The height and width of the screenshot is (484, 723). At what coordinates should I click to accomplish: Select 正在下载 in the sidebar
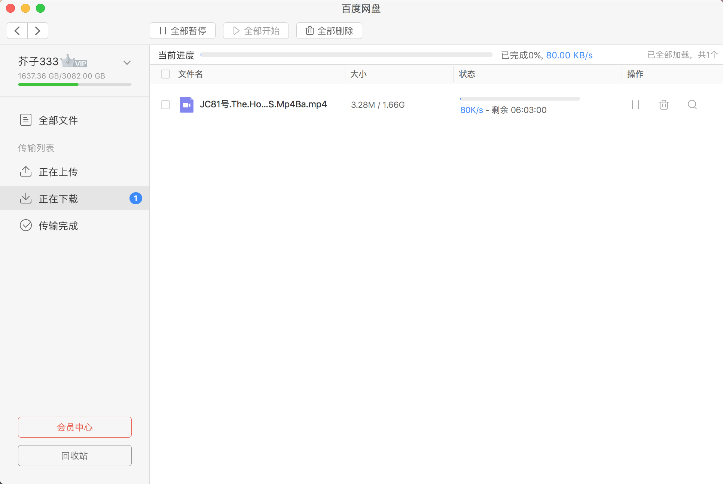[75, 198]
